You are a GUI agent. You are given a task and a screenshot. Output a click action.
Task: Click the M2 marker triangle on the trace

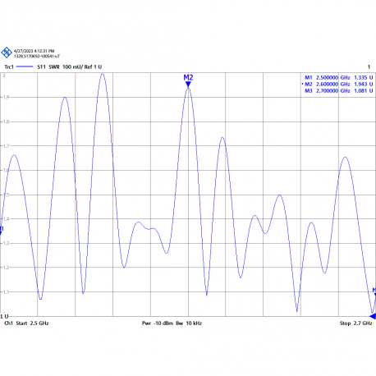coord(188,85)
